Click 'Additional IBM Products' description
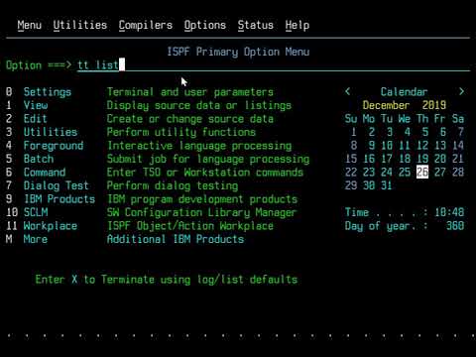This screenshot has width=476, height=357. (176, 239)
